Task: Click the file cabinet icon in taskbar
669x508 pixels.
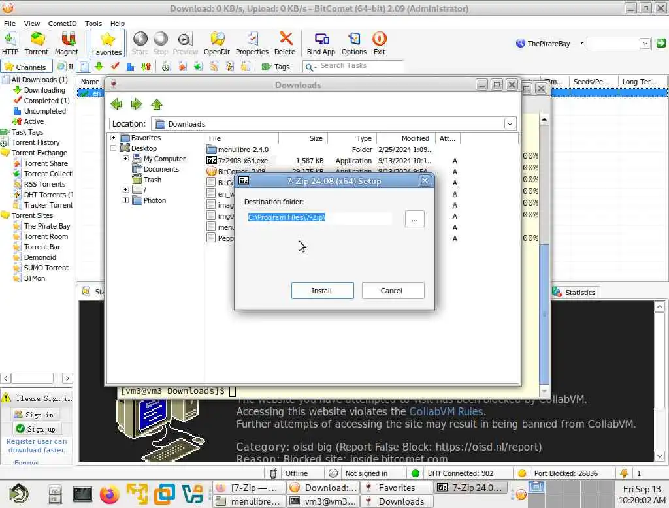Action: [55, 494]
